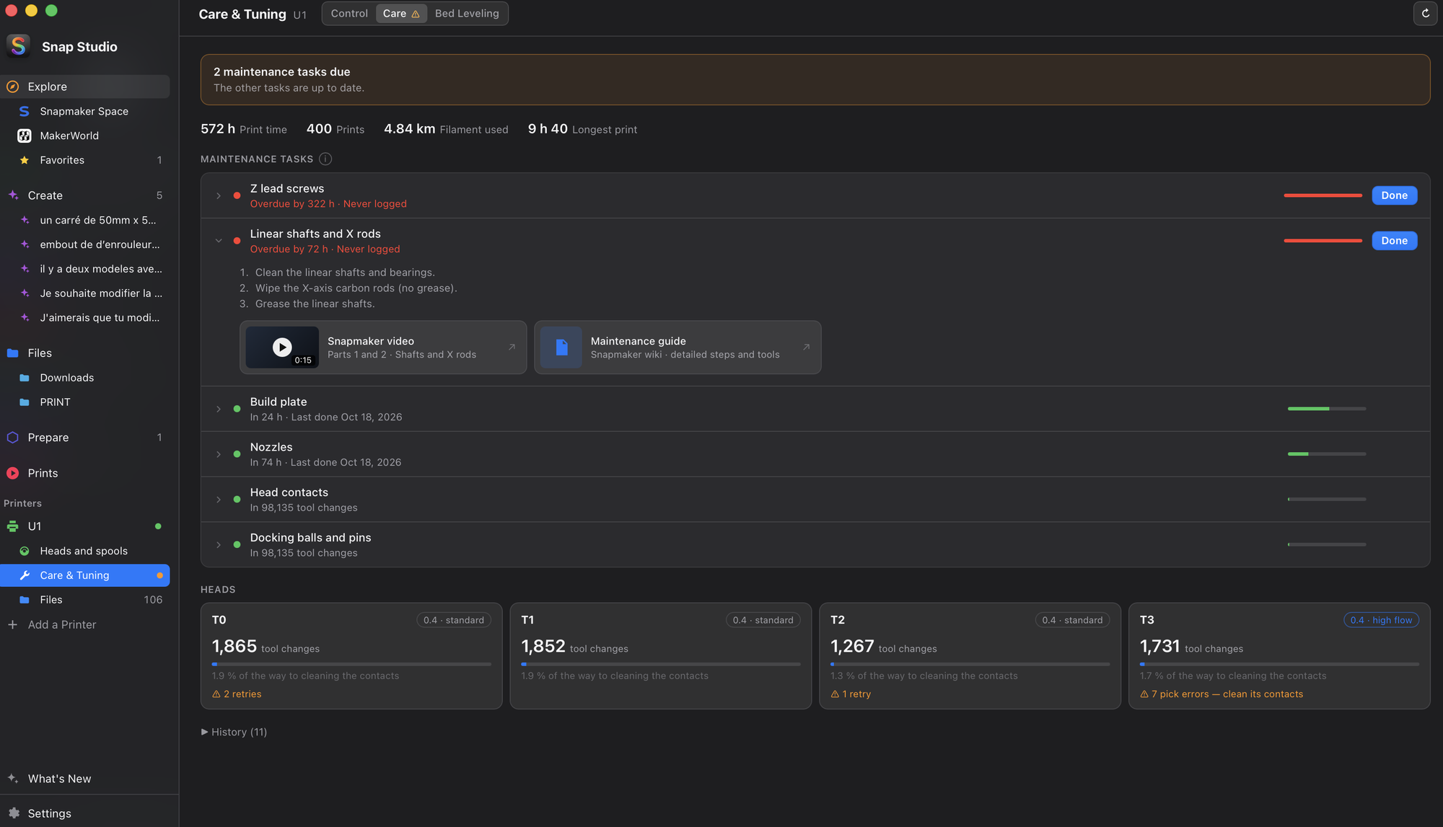
Task: Click the Add a Printer plus icon
Action: point(12,624)
